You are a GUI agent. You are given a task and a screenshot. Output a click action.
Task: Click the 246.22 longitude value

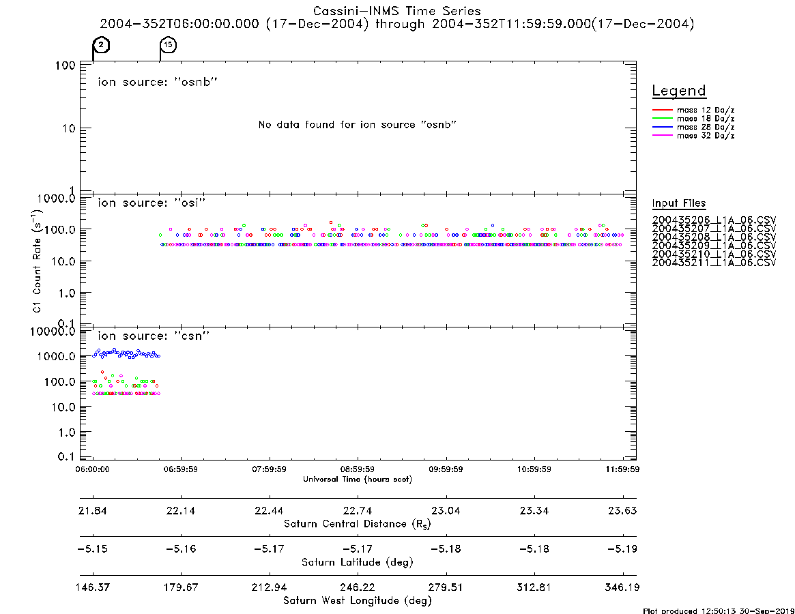pyautogui.click(x=358, y=587)
